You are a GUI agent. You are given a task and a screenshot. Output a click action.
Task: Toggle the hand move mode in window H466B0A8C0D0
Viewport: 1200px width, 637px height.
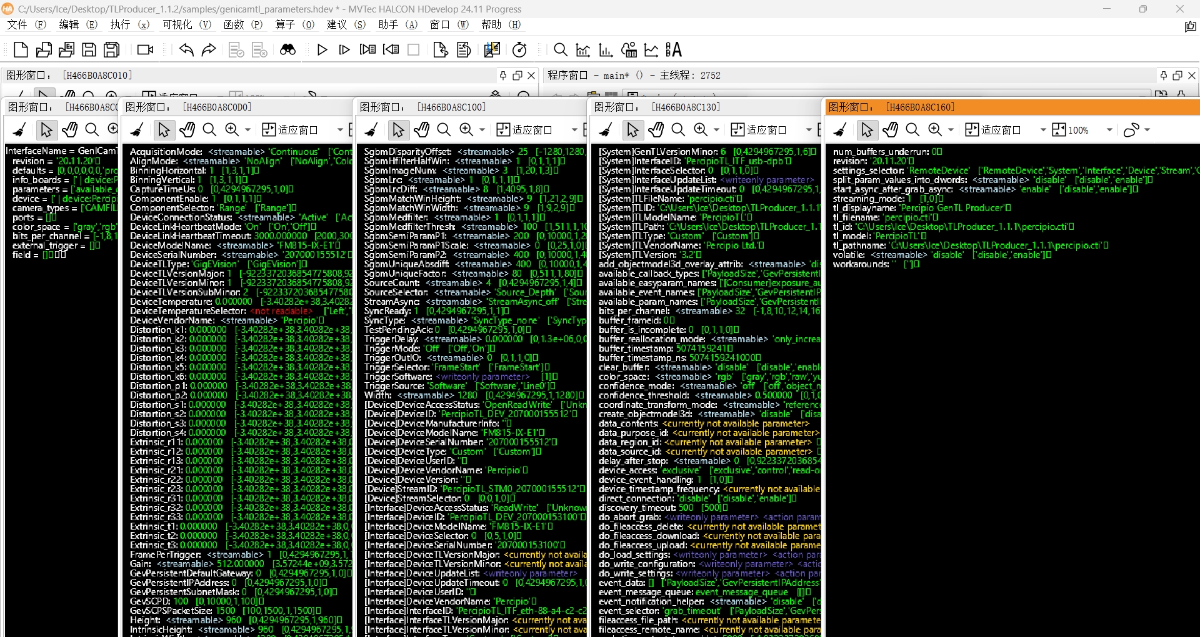point(187,130)
